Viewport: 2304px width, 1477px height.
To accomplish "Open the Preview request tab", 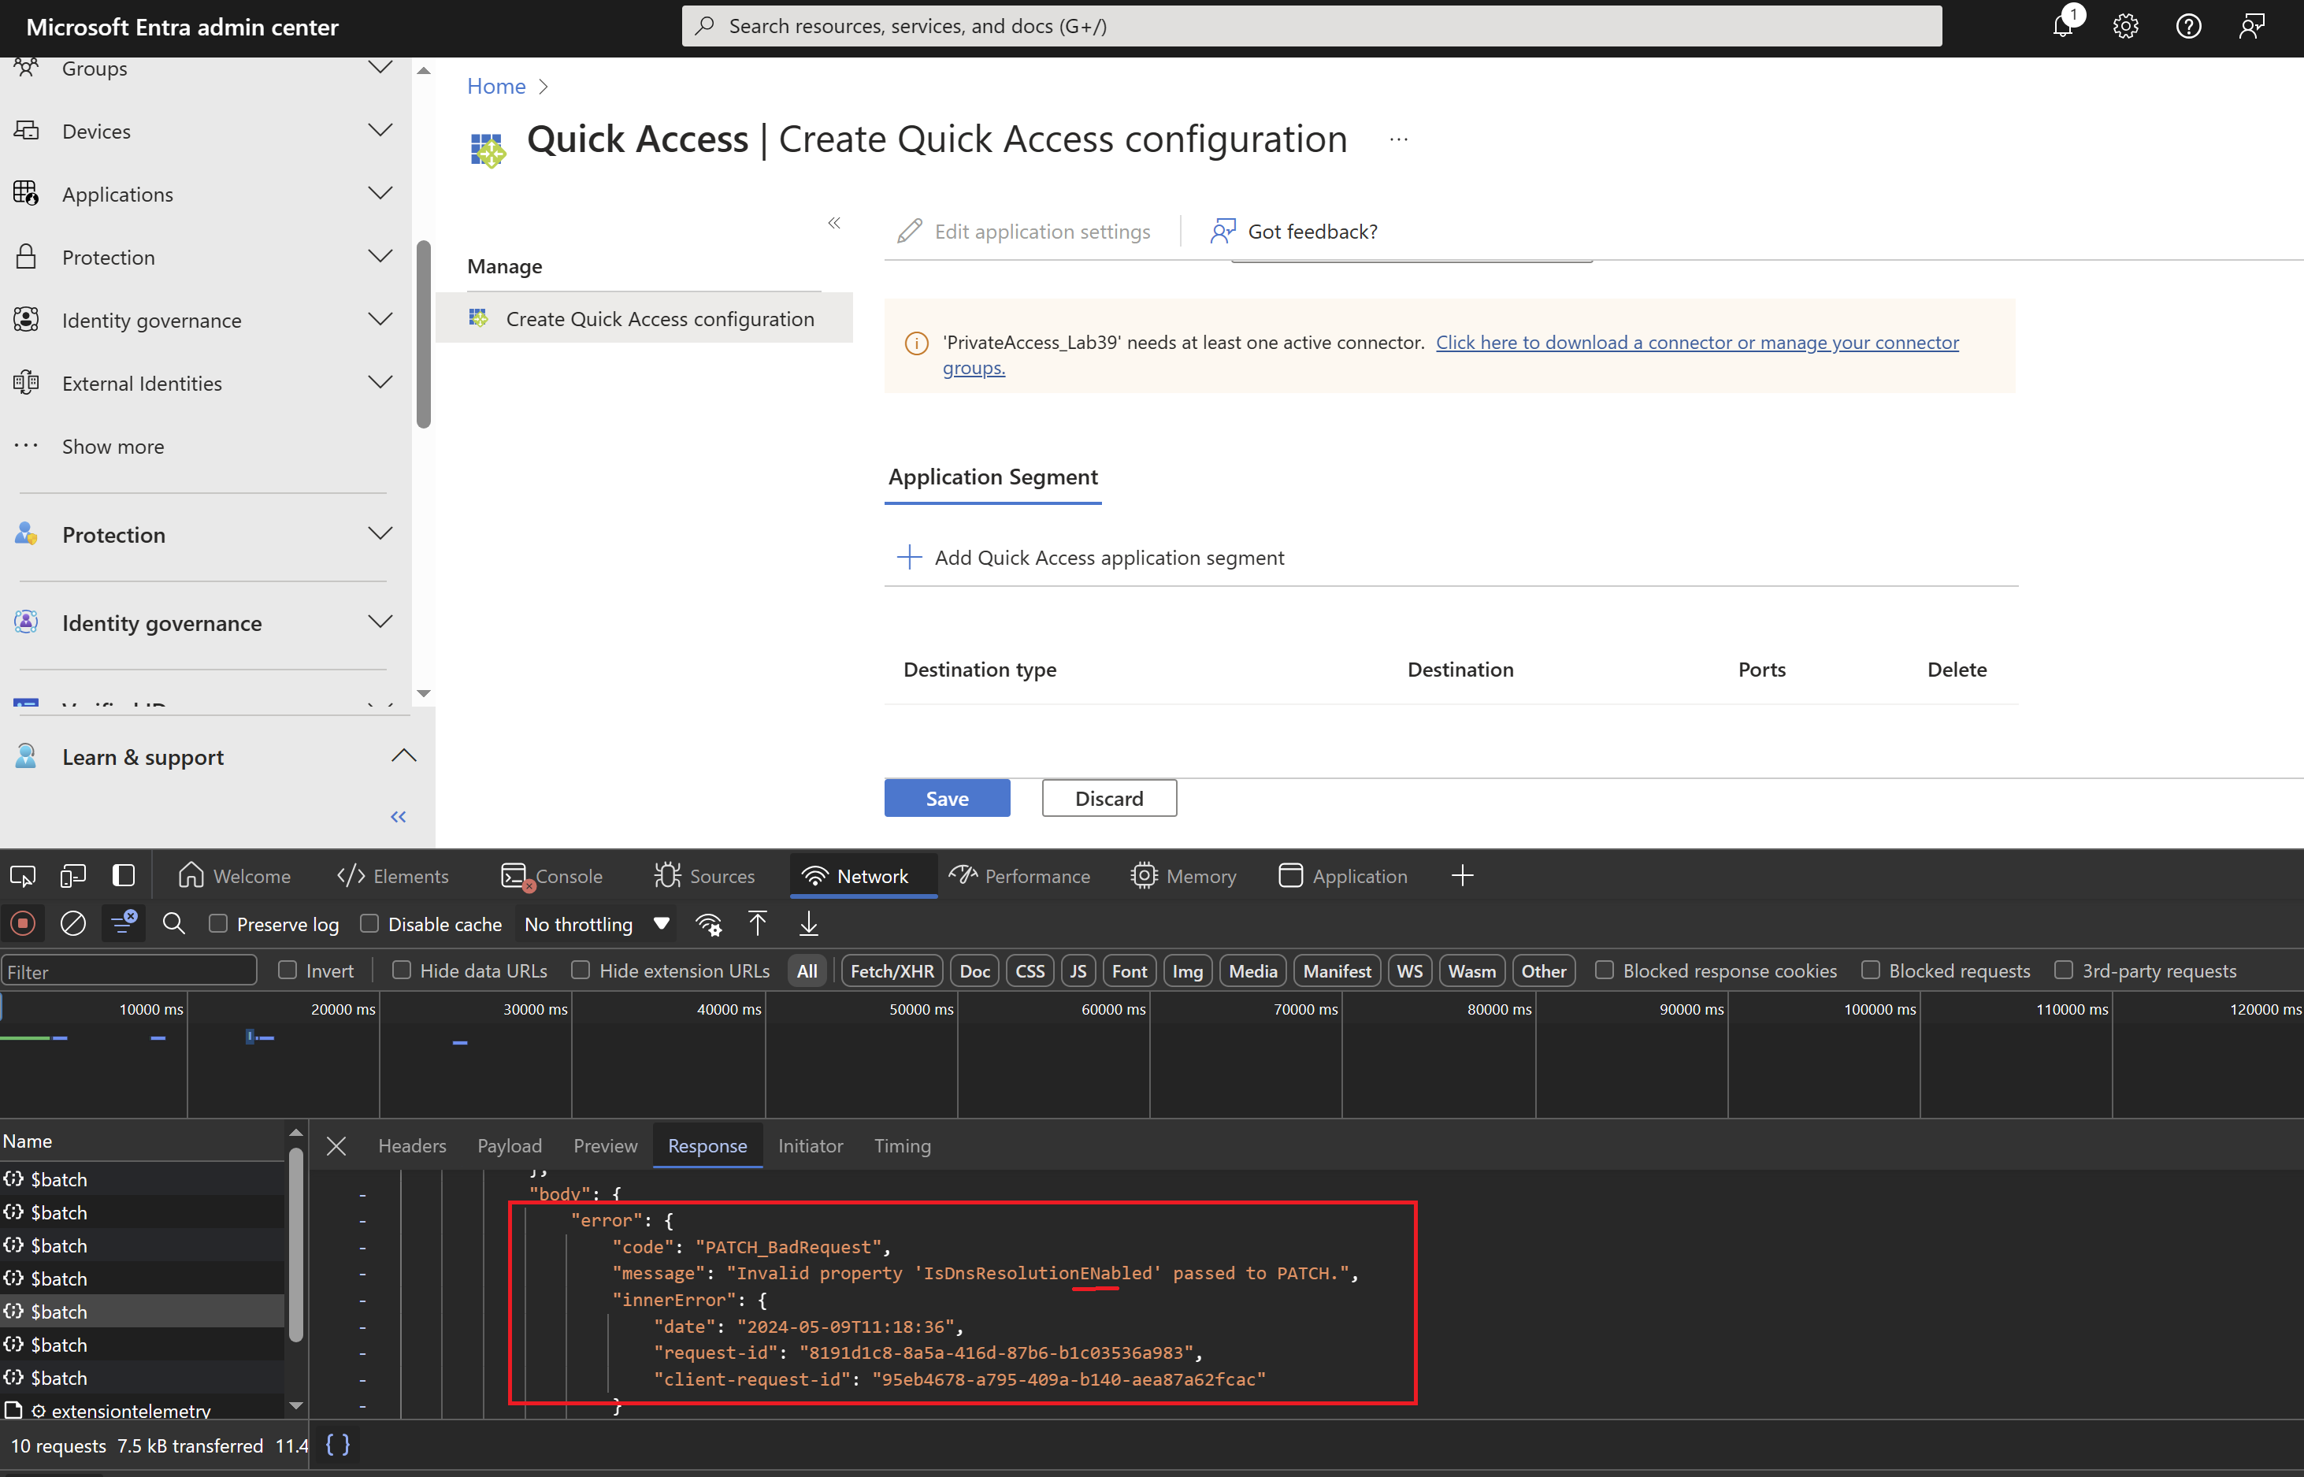I will (x=605, y=1146).
